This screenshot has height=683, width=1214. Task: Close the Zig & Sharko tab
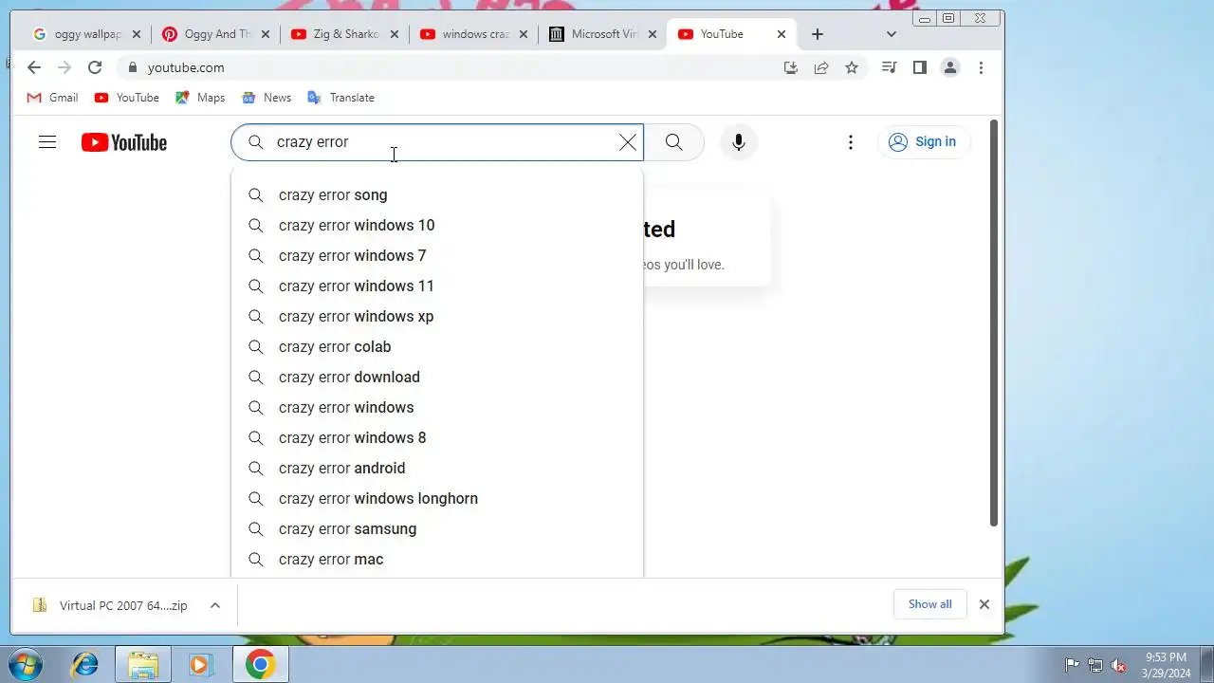tap(395, 34)
